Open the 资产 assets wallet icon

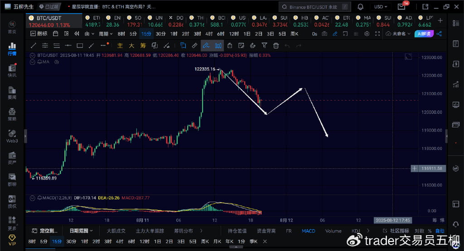pos(12,158)
